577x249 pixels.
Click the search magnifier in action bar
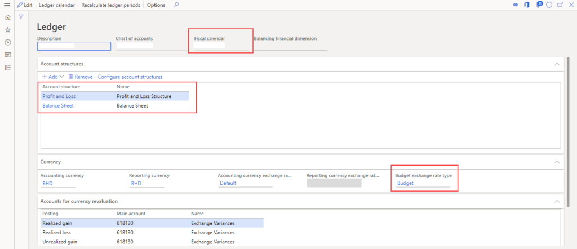click(176, 5)
